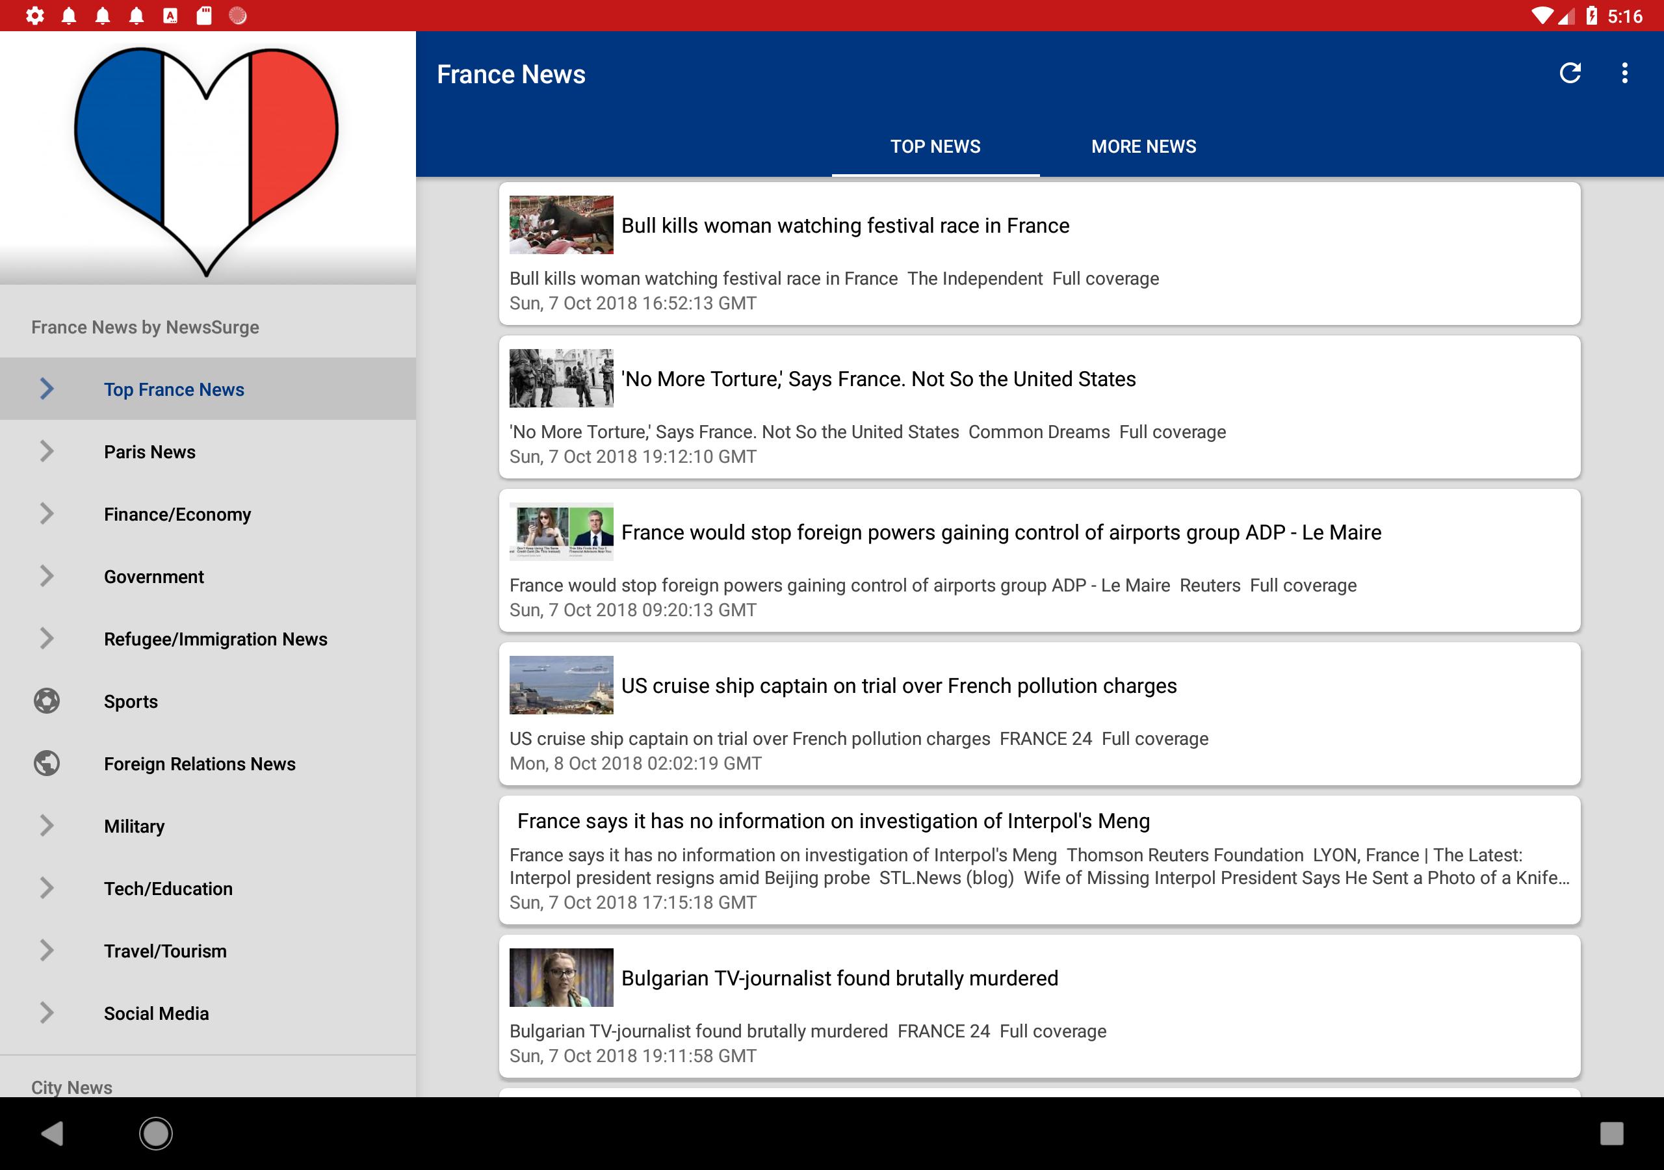Screen dimensions: 1664x1170
Task: Tap the bull festival article thumbnail
Action: click(x=561, y=225)
